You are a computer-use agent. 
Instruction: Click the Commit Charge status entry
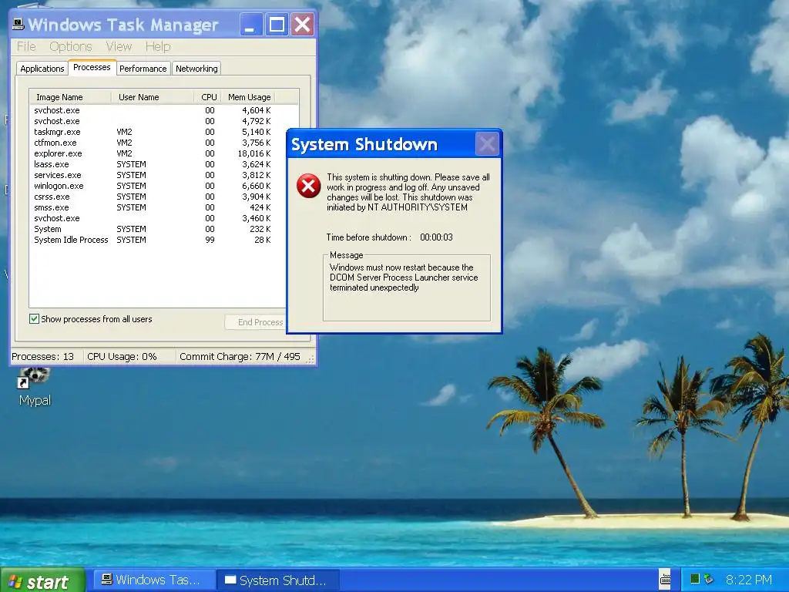pos(240,356)
